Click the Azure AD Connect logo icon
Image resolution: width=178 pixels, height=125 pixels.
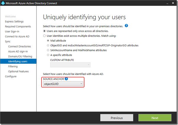(x=3, y=3)
